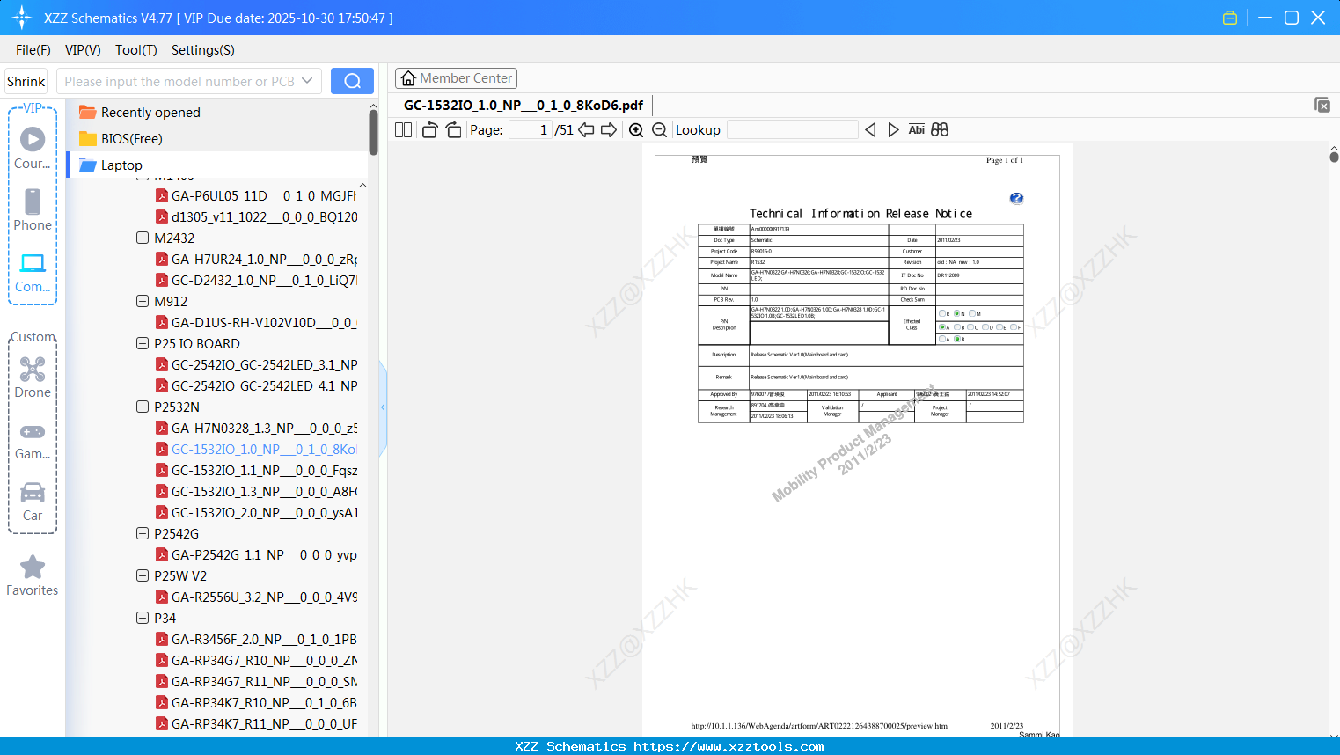
Task: Open the Recently opened folder
Action: [150, 113]
